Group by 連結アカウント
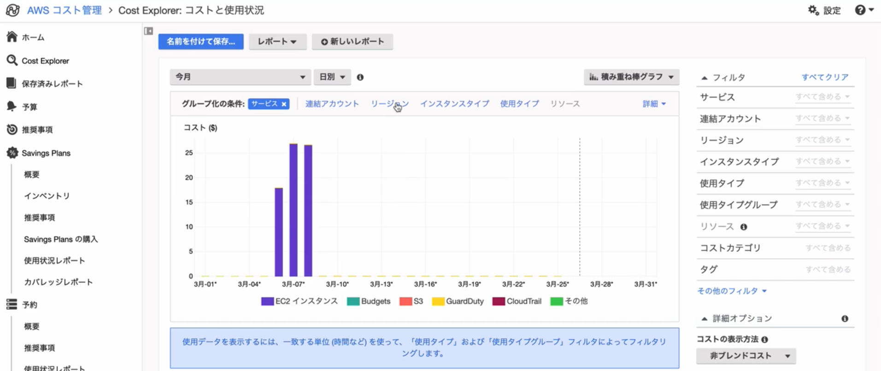Screen dimensions: 881x371 pyautogui.click(x=332, y=104)
